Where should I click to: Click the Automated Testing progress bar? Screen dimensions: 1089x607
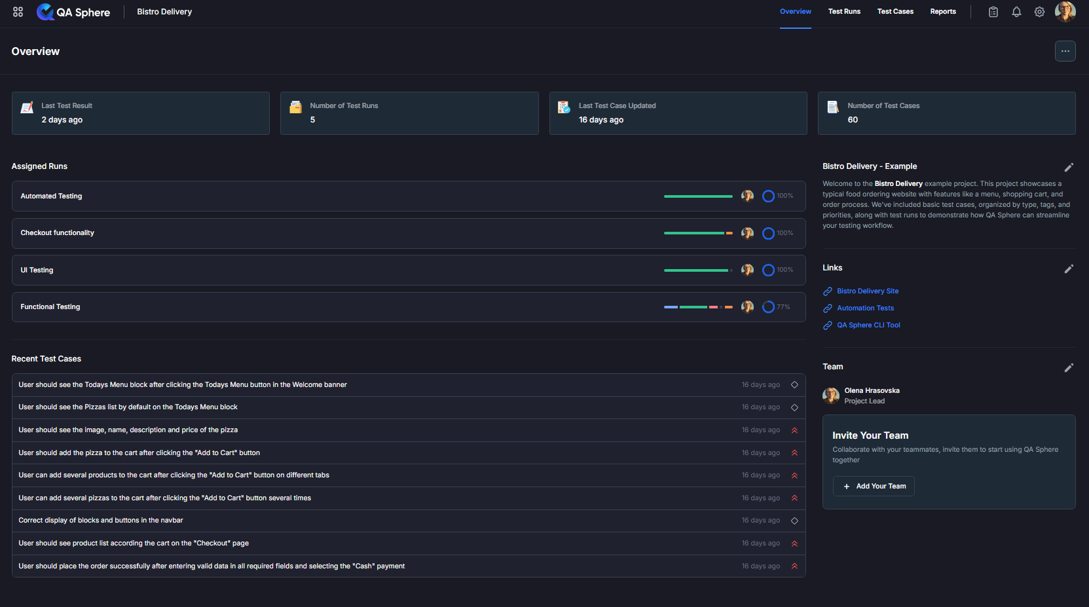pyautogui.click(x=698, y=196)
